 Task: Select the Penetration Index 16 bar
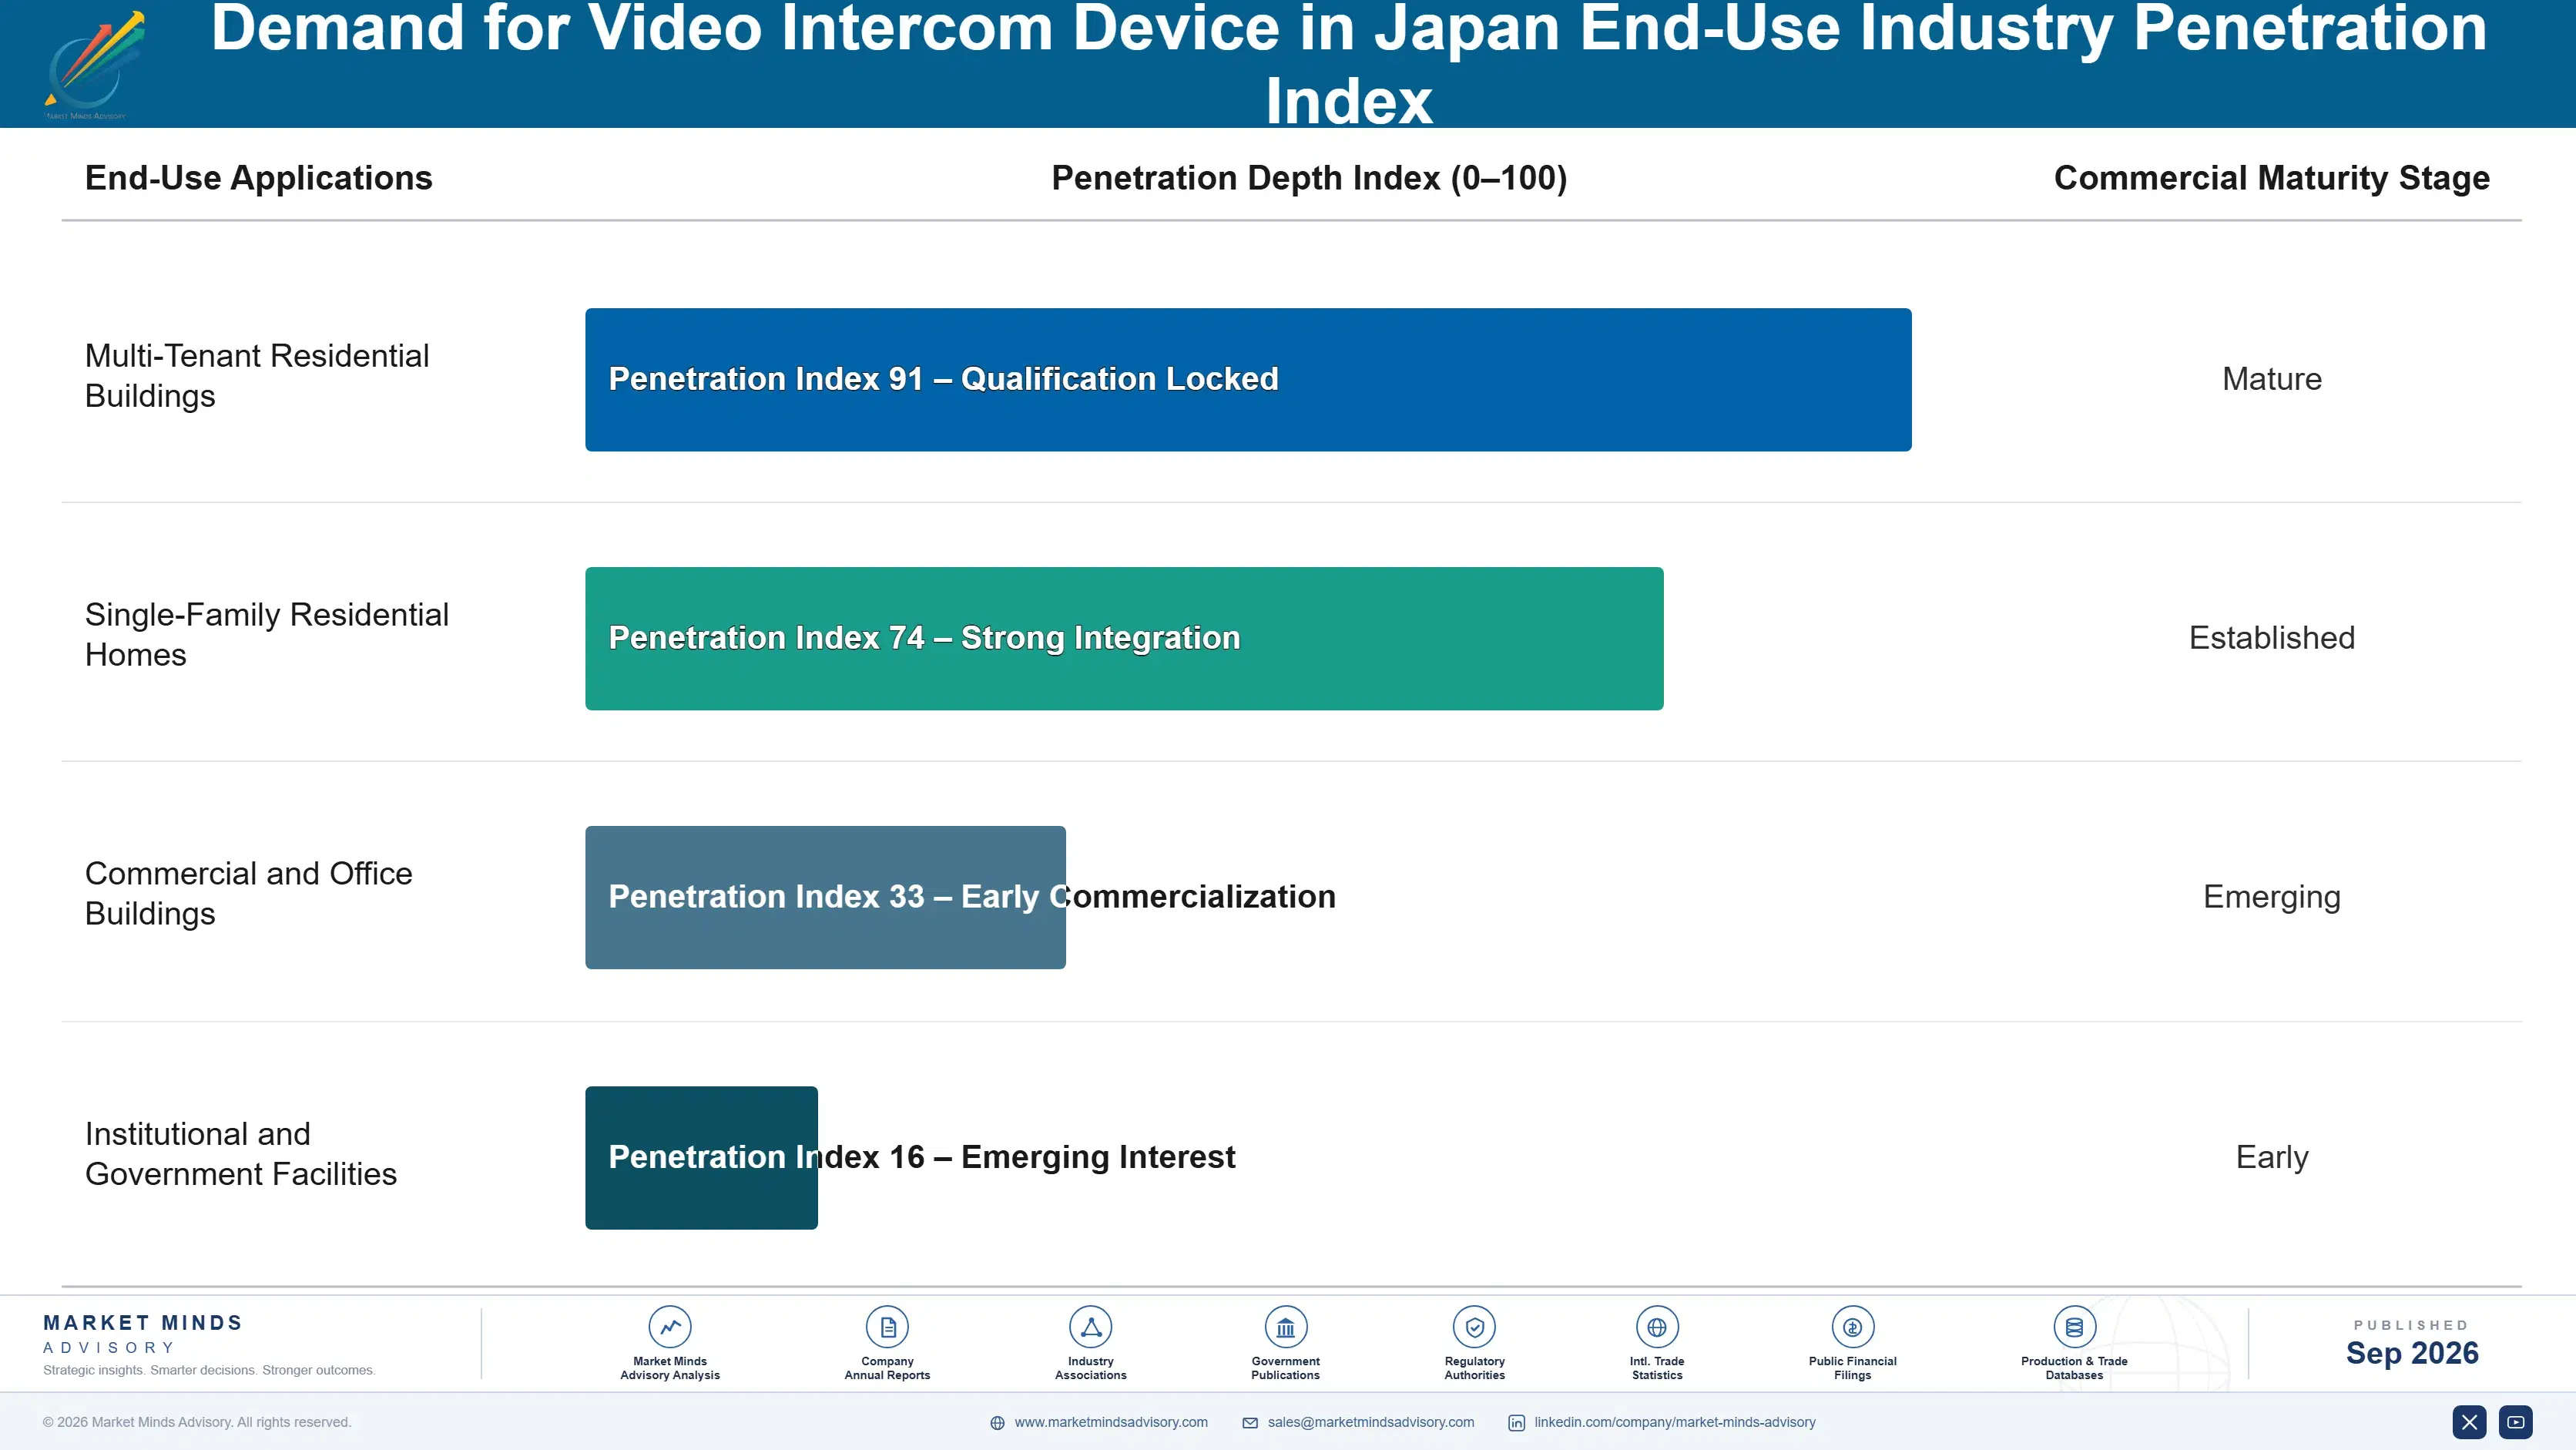pyautogui.click(x=701, y=1158)
